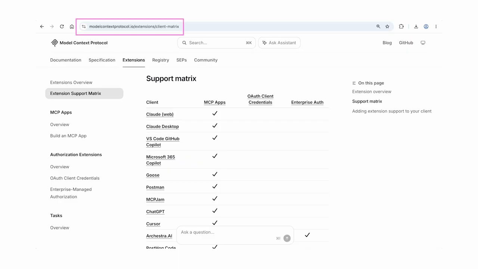Select the Extensions tab

(x=134, y=60)
